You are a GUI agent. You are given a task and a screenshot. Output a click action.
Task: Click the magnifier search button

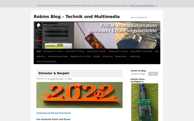[153, 74]
